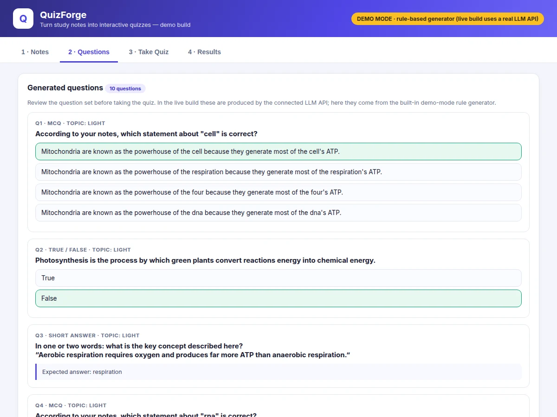
Task: Click 'Expected answer: respiration' box
Action: click(x=278, y=372)
